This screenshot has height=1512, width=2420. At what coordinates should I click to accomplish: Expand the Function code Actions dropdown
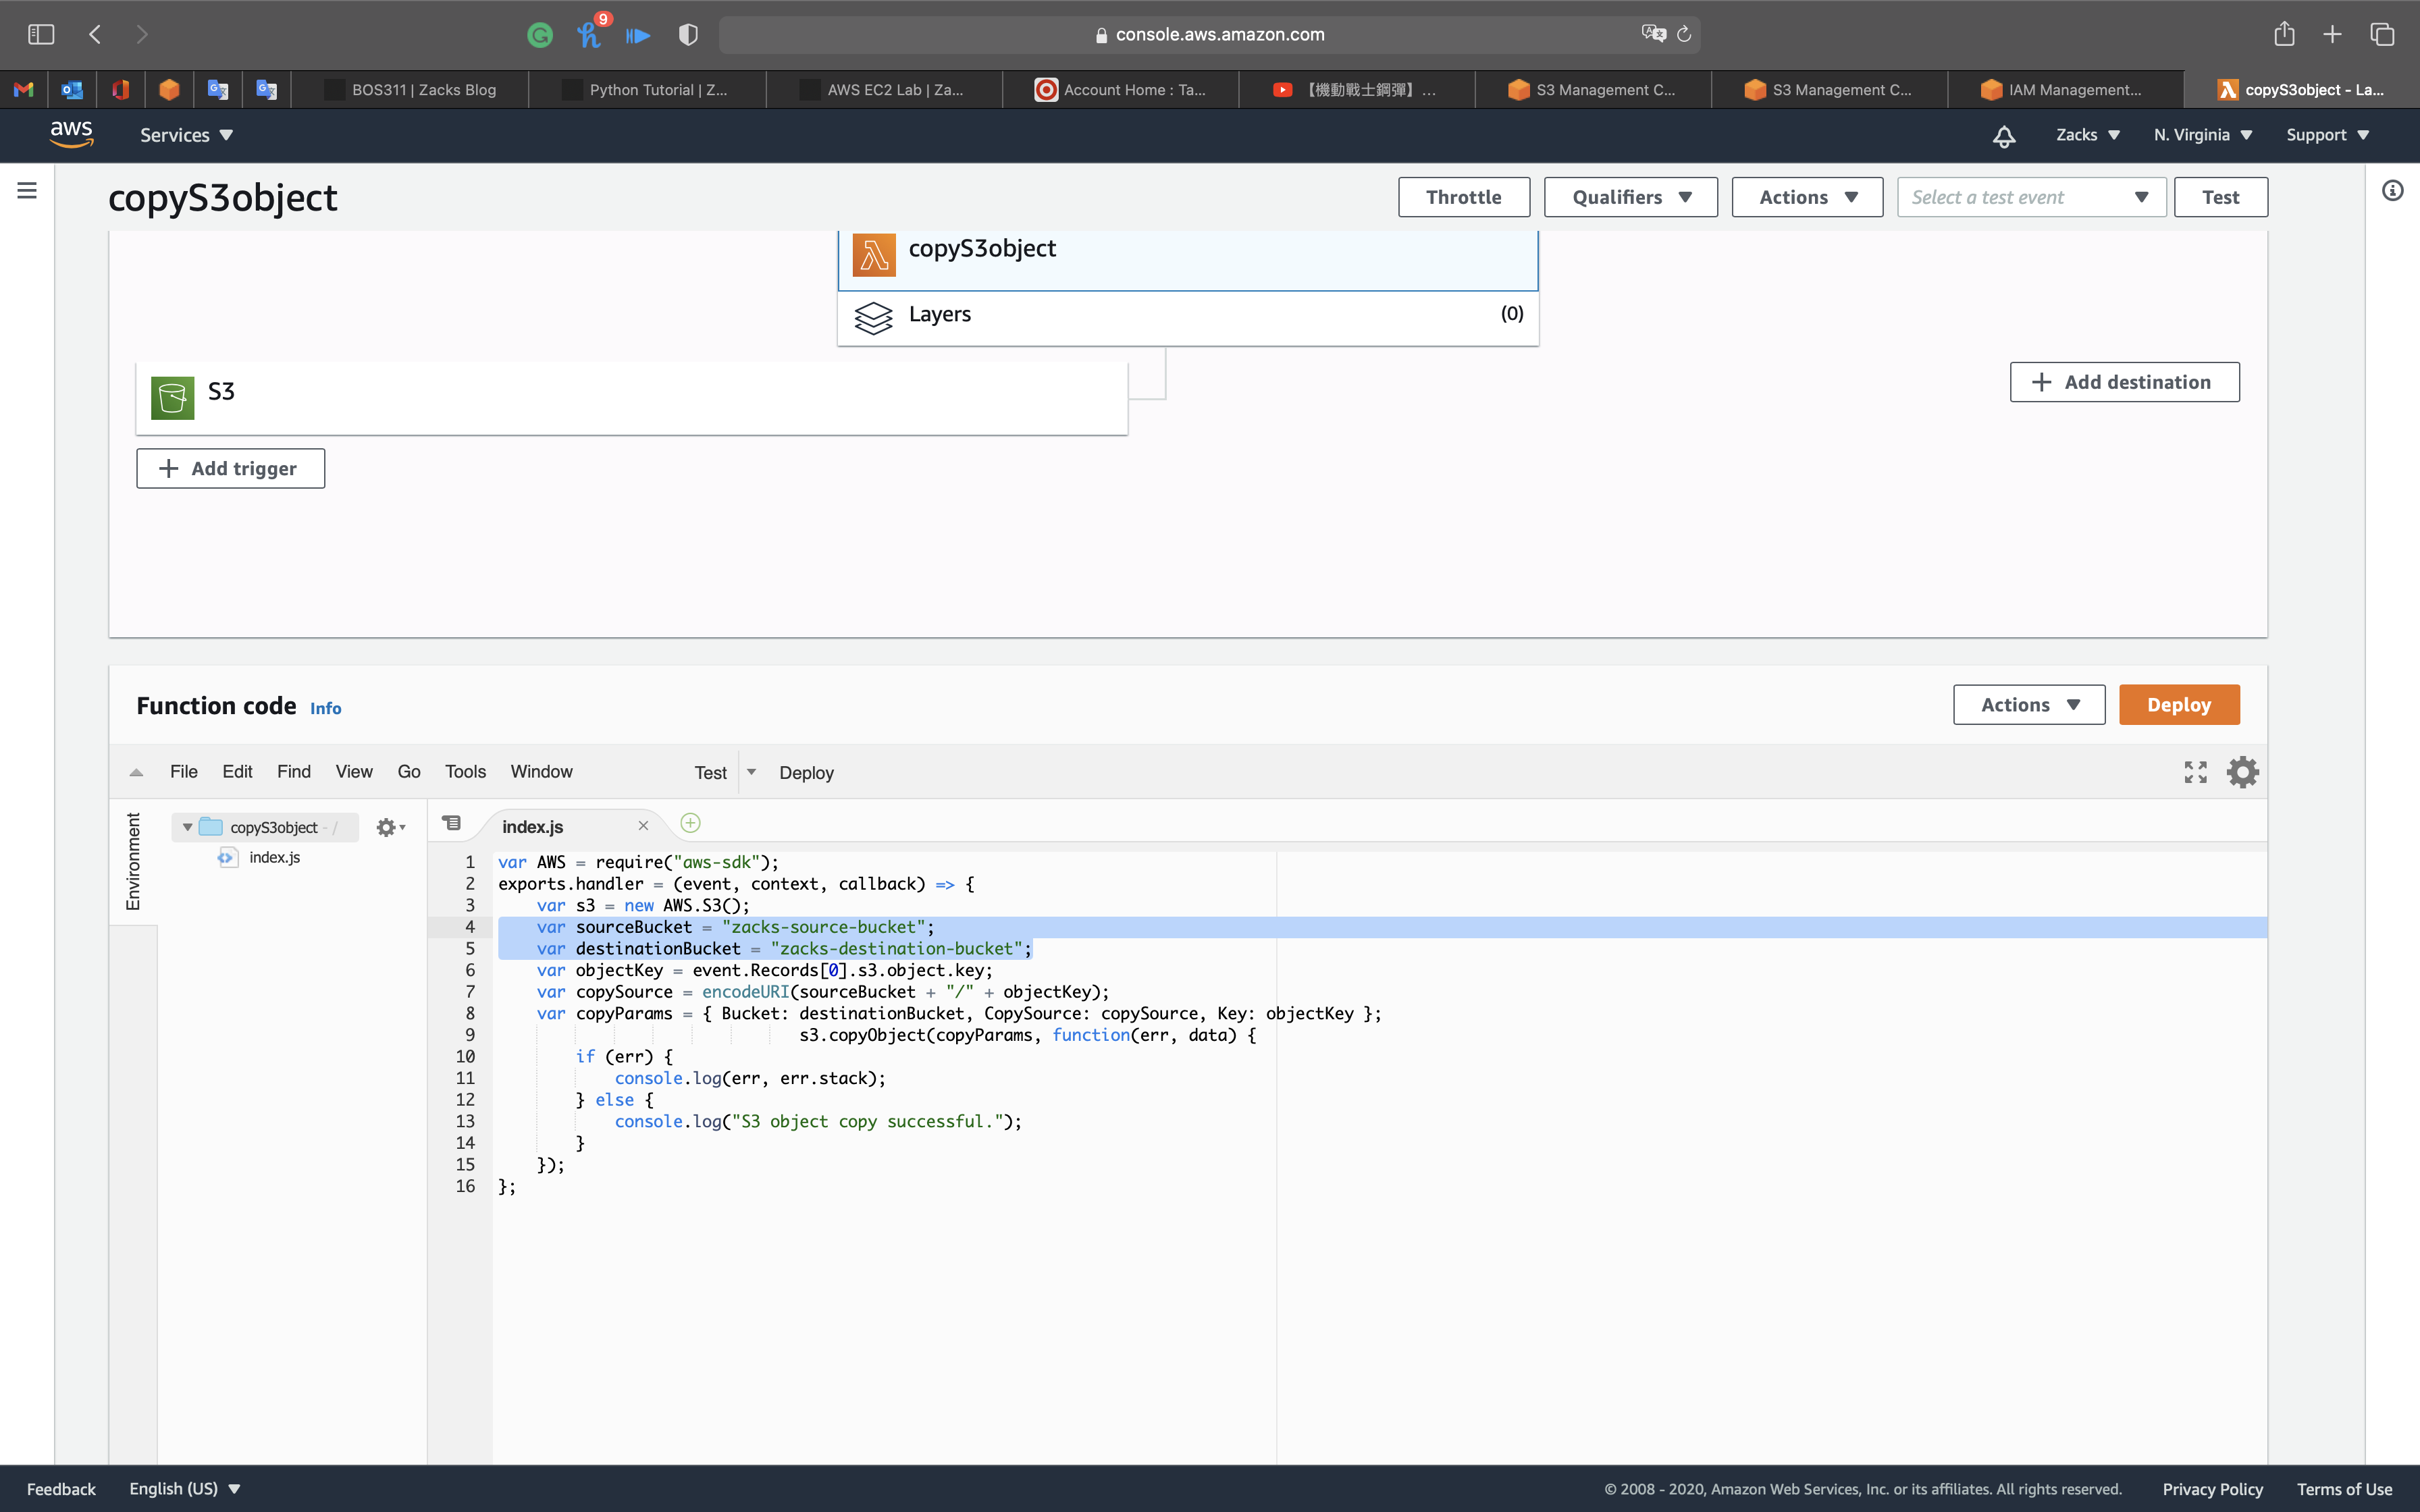[x=2028, y=705]
